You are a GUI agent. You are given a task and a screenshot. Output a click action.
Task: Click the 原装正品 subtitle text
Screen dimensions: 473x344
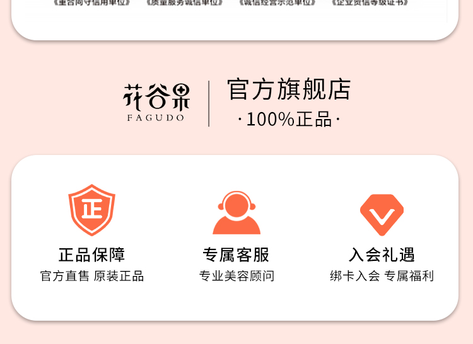[x=119, y=276]
